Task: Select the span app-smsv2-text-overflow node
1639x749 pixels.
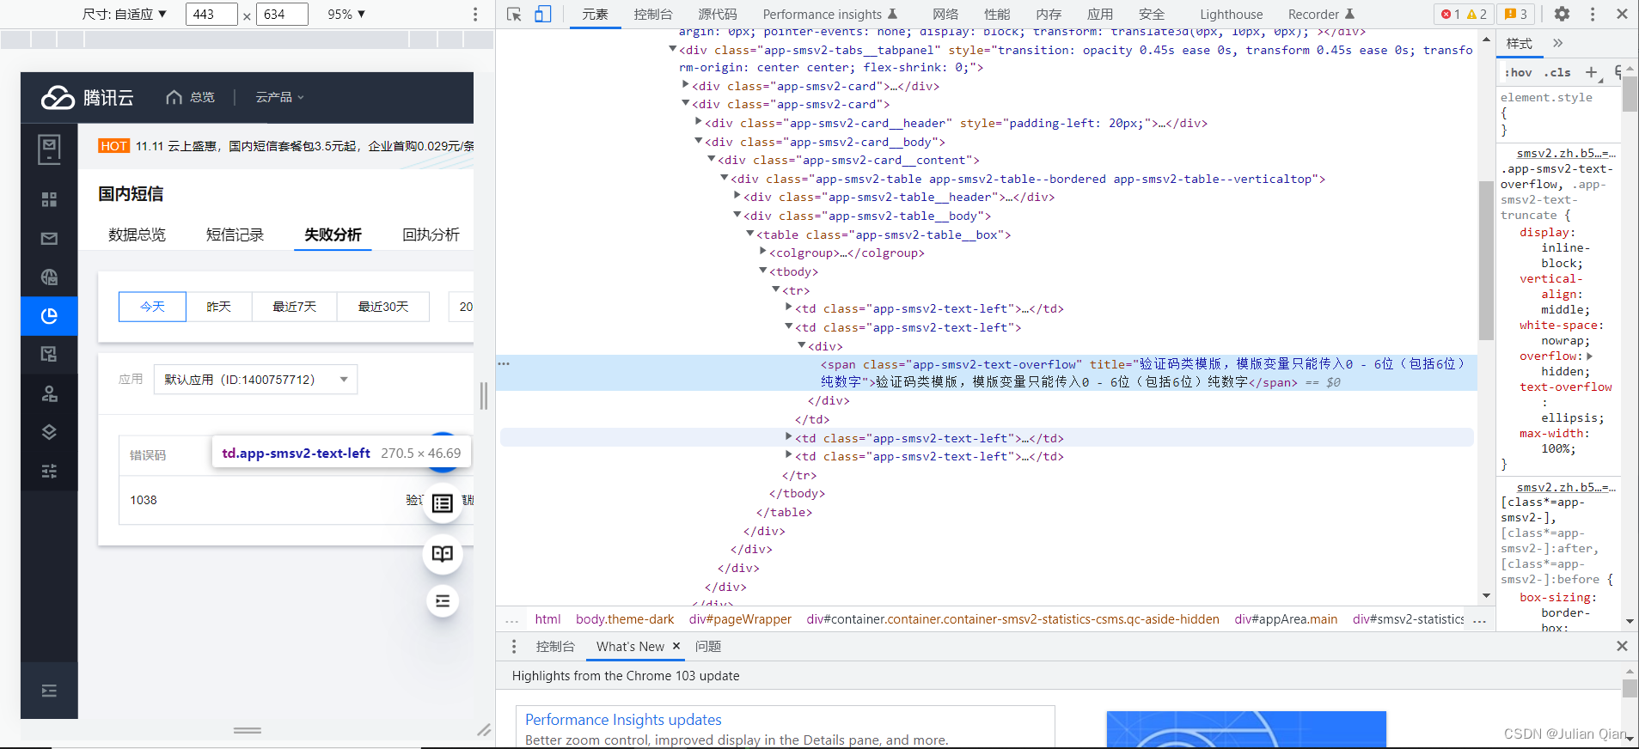Action: click(987, 373)
